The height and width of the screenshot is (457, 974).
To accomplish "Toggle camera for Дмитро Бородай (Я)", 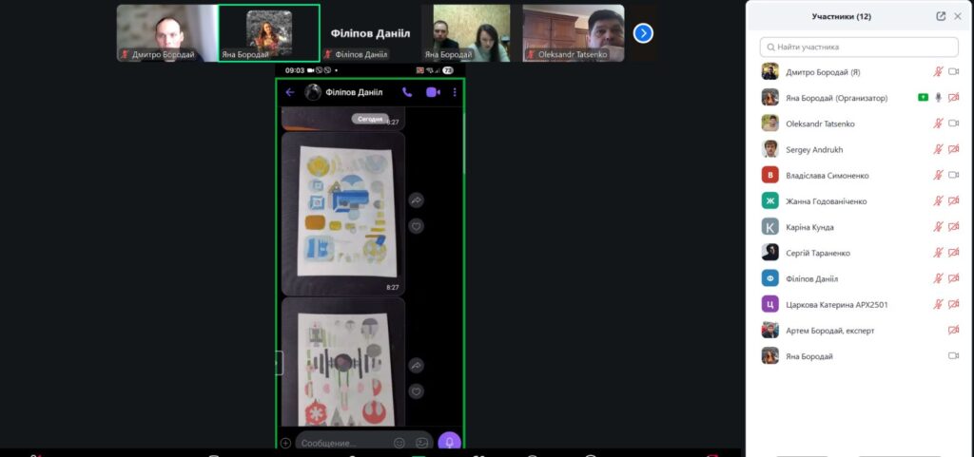I will [953, 71].
